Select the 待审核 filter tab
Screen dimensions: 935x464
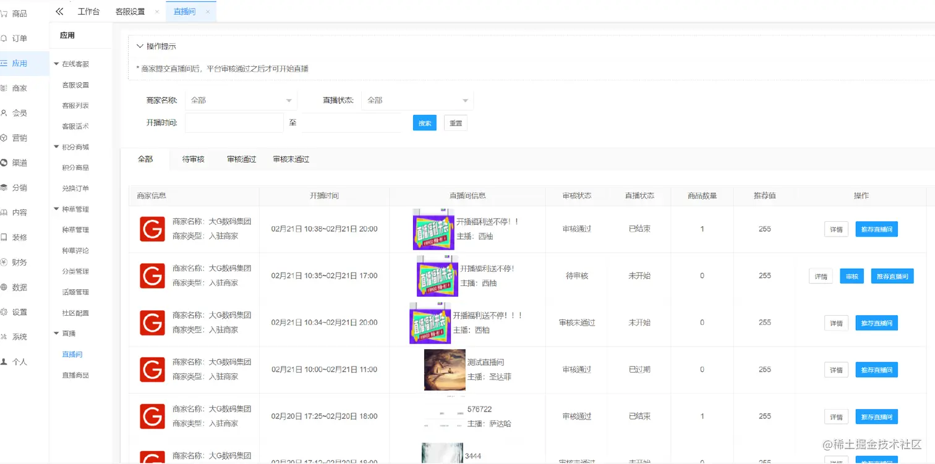(193, 159)
